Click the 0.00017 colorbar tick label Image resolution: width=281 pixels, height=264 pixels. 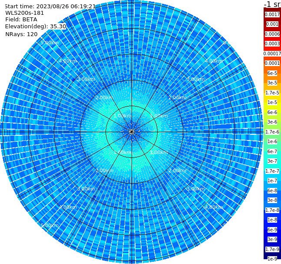coord(272,53)
